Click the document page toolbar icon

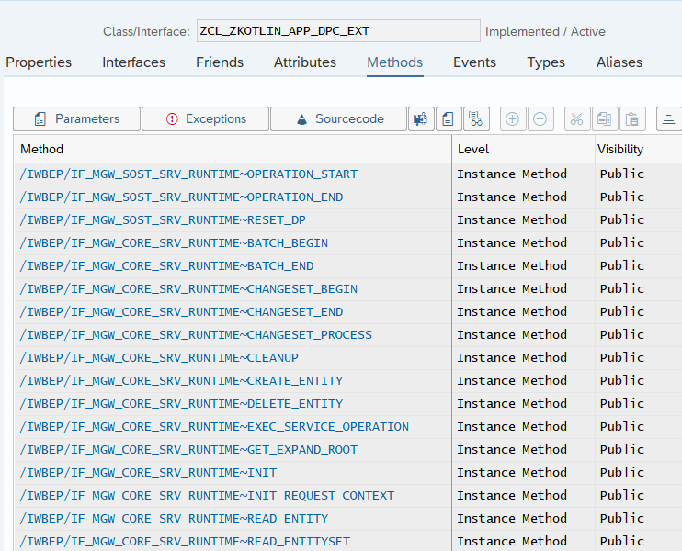(x=449, y=119)
